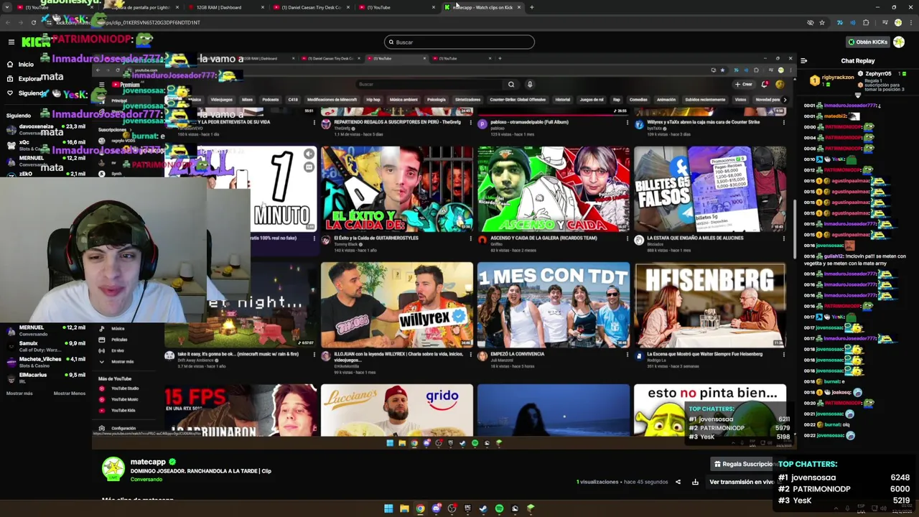Open the willyrex interview video thumbnail

(397, 304)
